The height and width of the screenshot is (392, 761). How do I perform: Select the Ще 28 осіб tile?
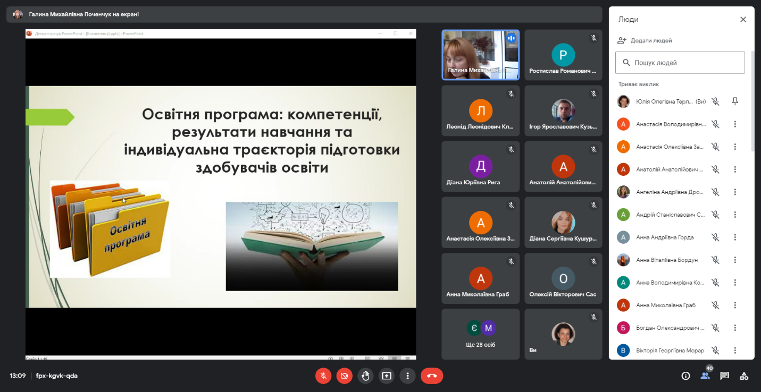[481, 334]
